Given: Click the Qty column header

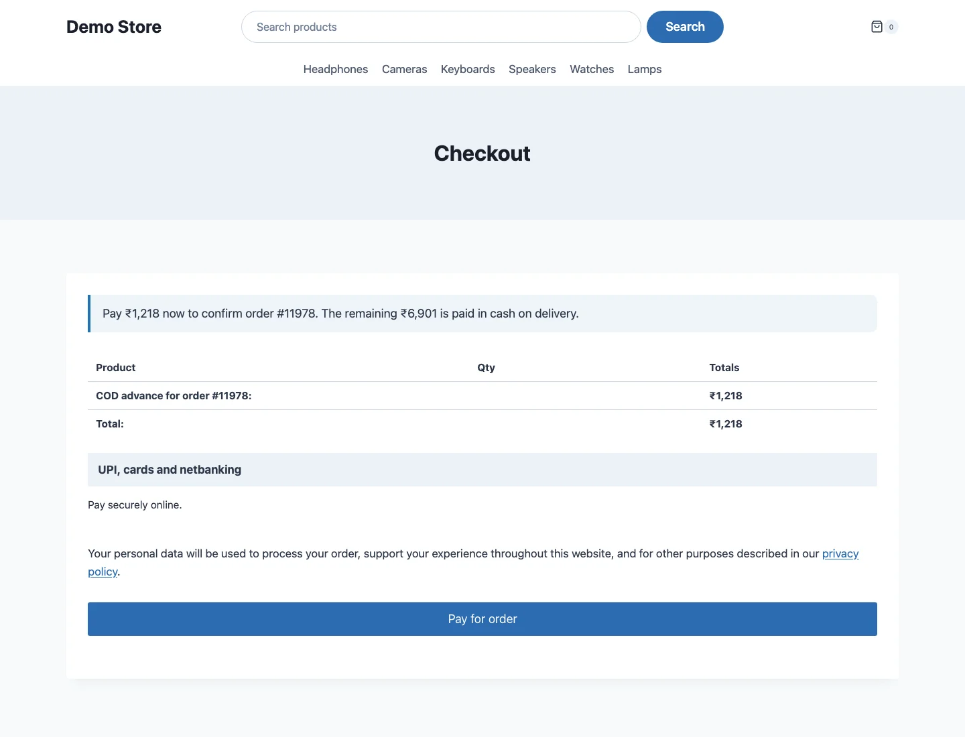Looking at the screenshot, I should 487,367.
